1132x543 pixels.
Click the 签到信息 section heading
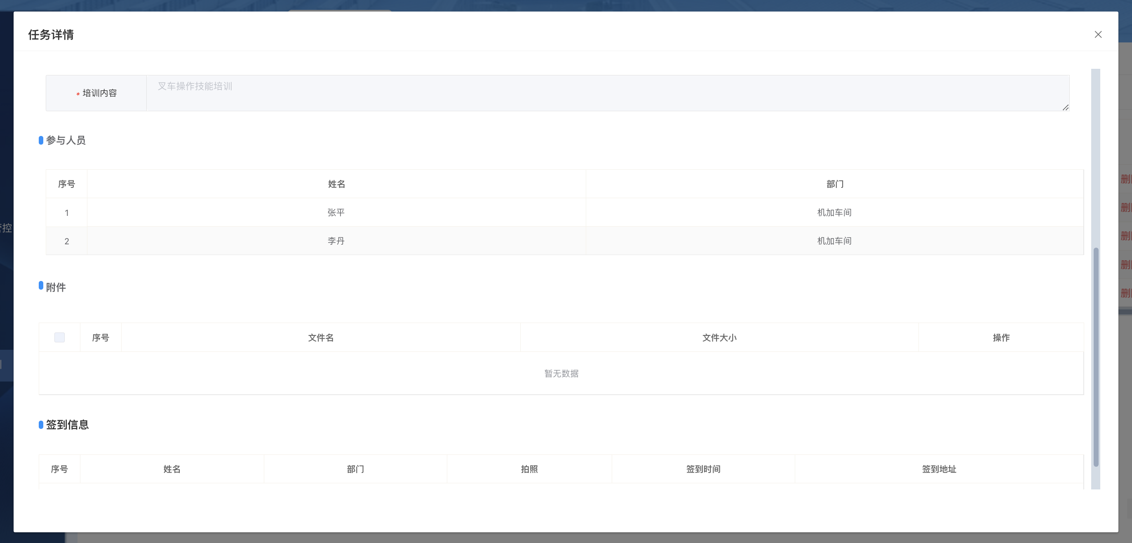pyautogui.click(x=67, y=424)
